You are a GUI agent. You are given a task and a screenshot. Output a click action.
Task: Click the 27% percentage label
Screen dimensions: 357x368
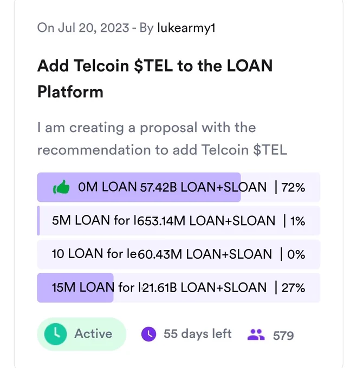point(294,288)
